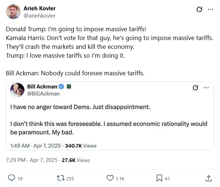Open Arieh Kovler's profile picture

click(x=13, y=12)
